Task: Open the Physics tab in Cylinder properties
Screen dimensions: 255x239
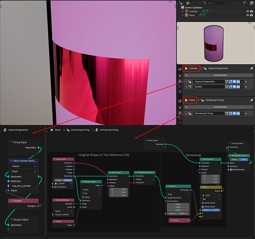Action: click(x=180, y=91)
